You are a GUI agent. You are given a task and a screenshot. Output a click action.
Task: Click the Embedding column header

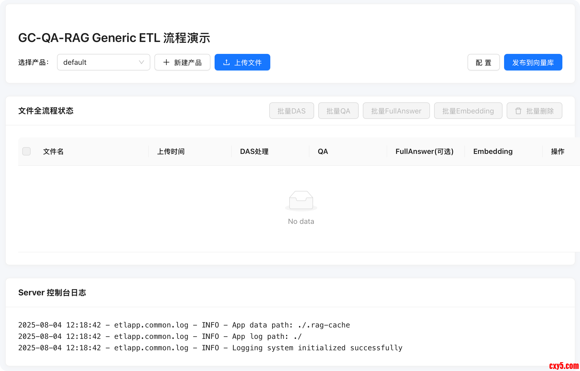click(493, 151)
